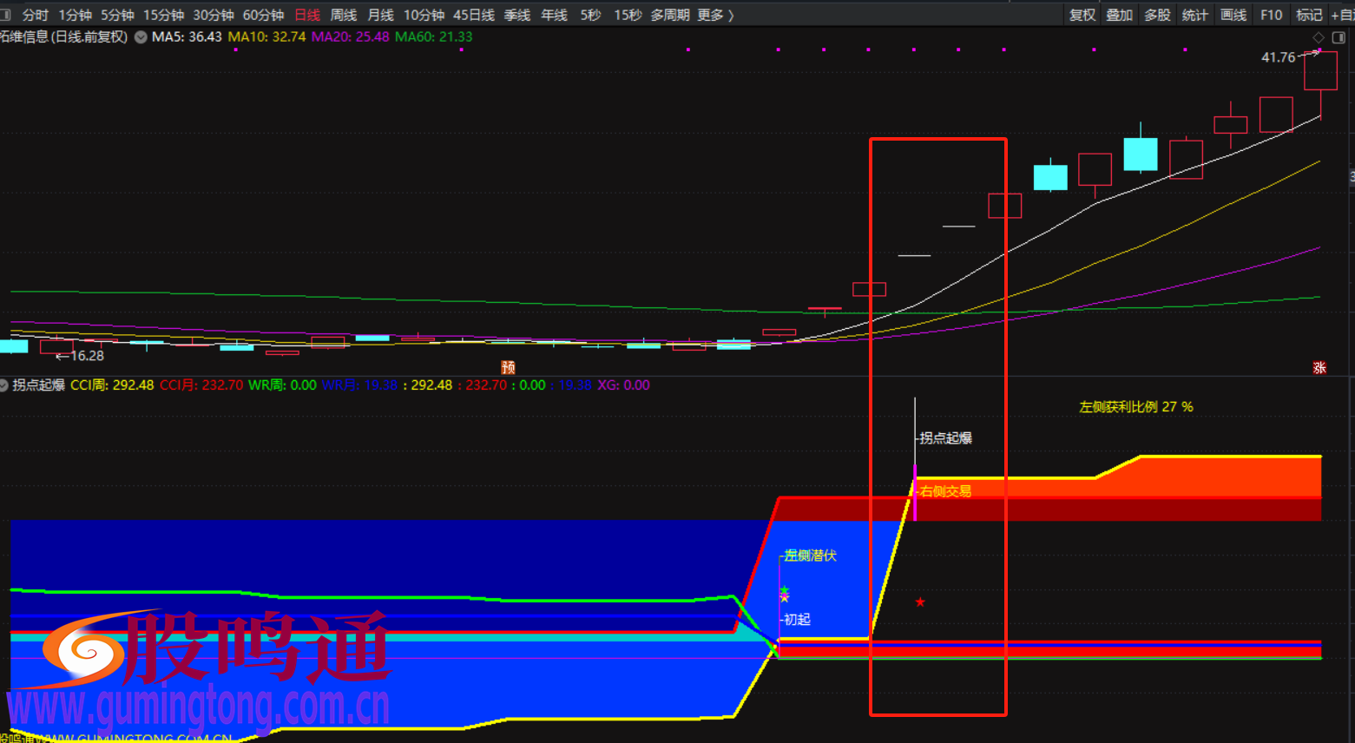1355x743 pixels.
Task: Expand the 更多 periods menu
Action: pos(714,15)
